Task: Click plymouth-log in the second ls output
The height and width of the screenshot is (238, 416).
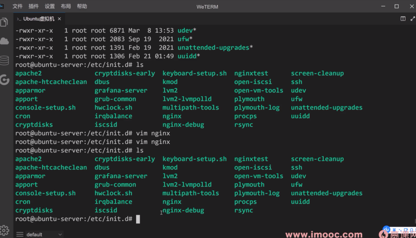Action: coord(257,193)
